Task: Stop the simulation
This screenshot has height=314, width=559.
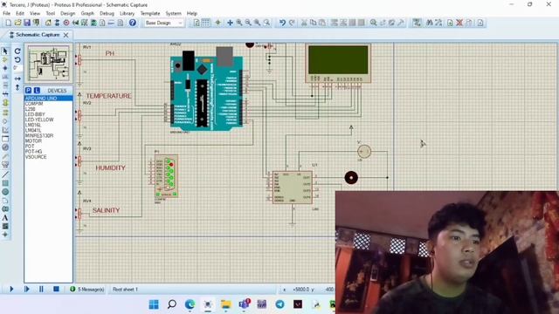Action: click(x=56, y=289)
